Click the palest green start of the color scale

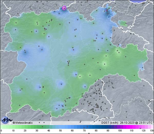[3, 127]
